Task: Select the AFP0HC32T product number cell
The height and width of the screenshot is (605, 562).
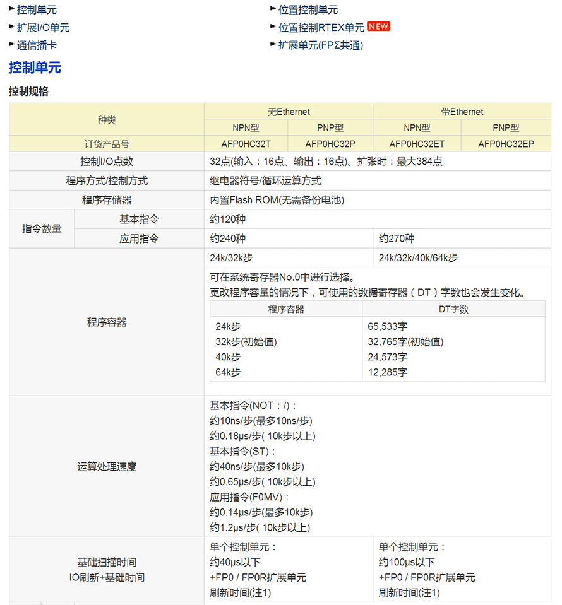Action: tap(246, 144)
